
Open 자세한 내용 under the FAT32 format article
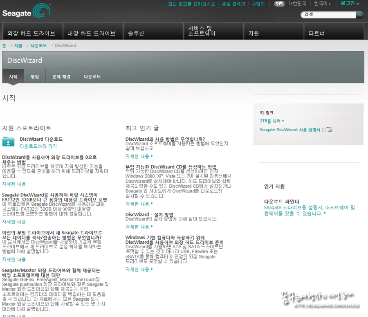pyautogui.click(x=14, y=222)
